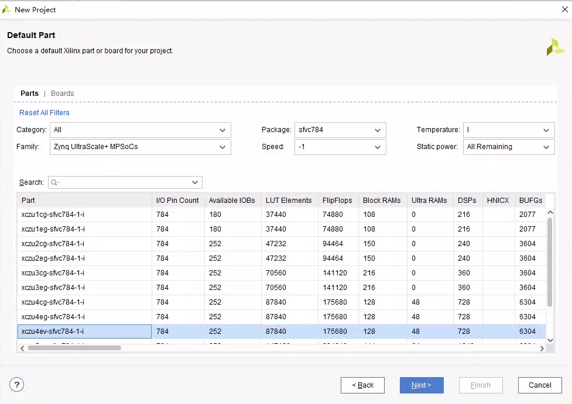Click Block RAMs value 216 in xczu3eg row
Screen dimensions: 572x404
(x=369, y=288)
